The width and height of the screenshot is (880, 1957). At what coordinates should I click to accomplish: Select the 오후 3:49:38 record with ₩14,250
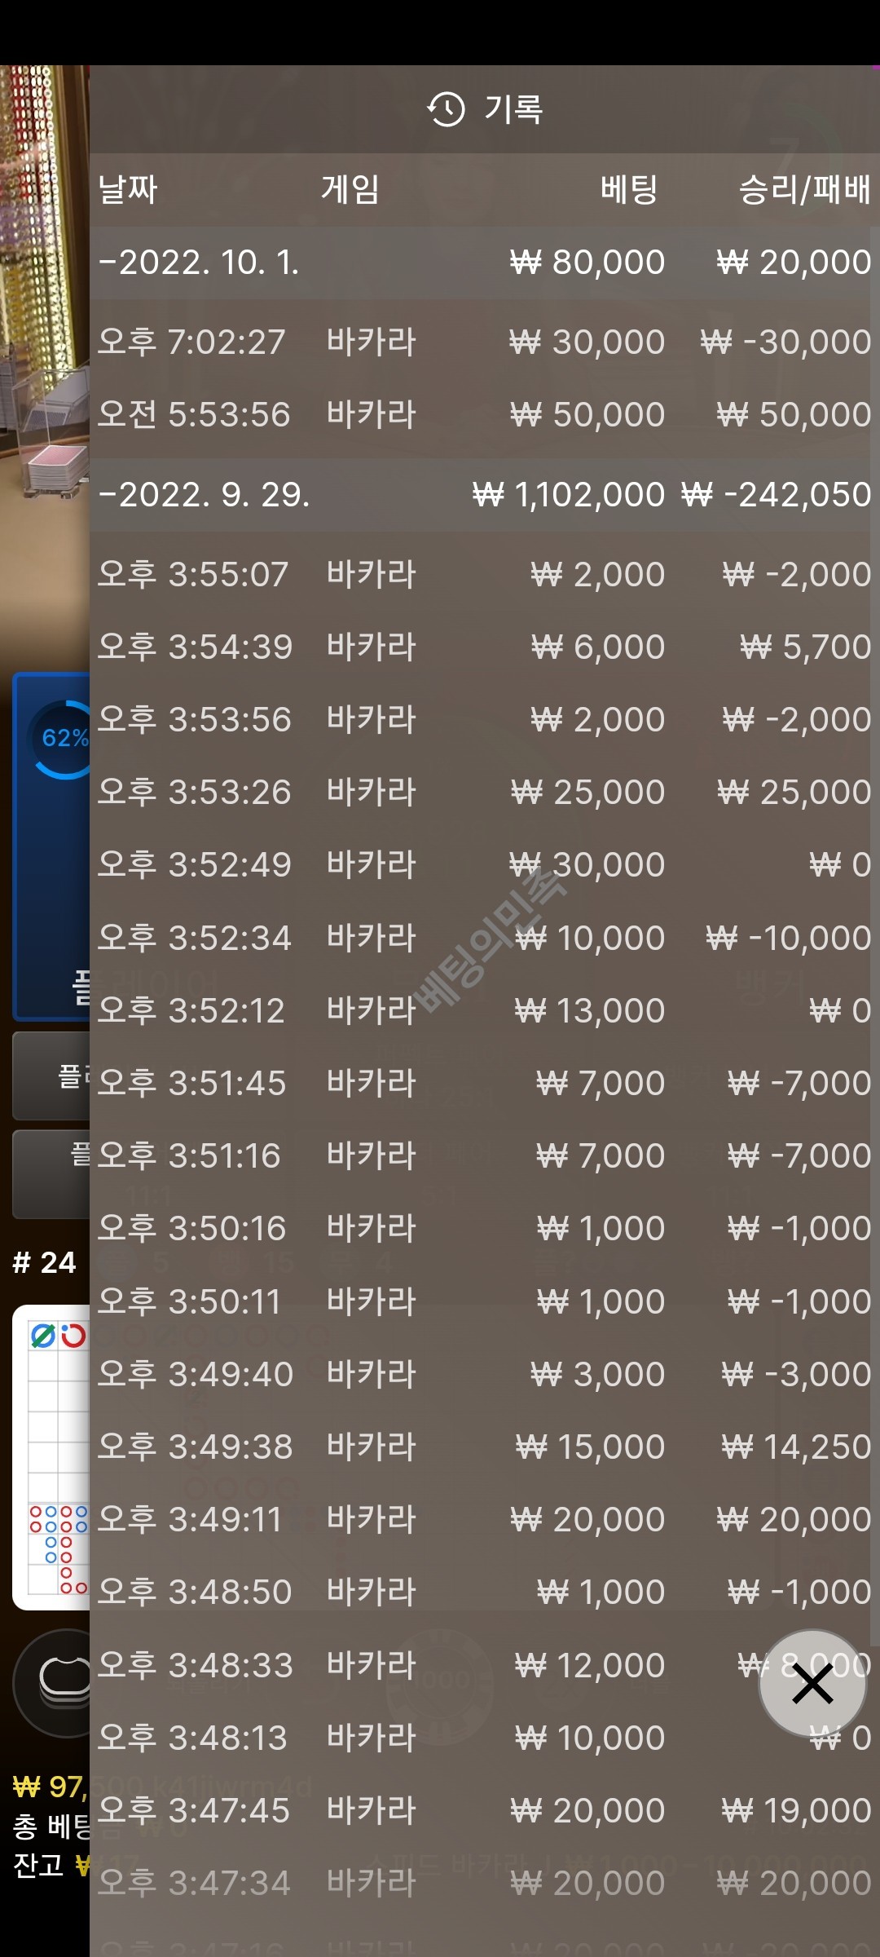click(485, 1447)
